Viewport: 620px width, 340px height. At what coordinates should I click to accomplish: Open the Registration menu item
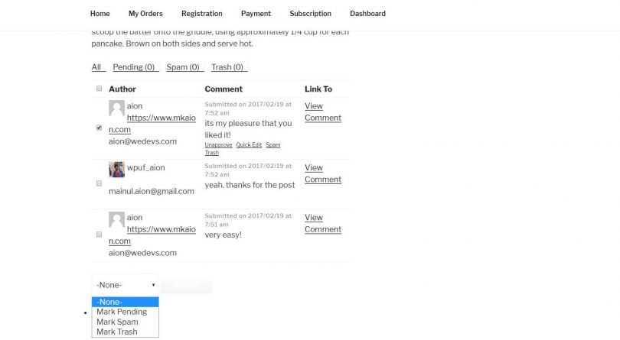pyautogui.click(x=201, y=14)
